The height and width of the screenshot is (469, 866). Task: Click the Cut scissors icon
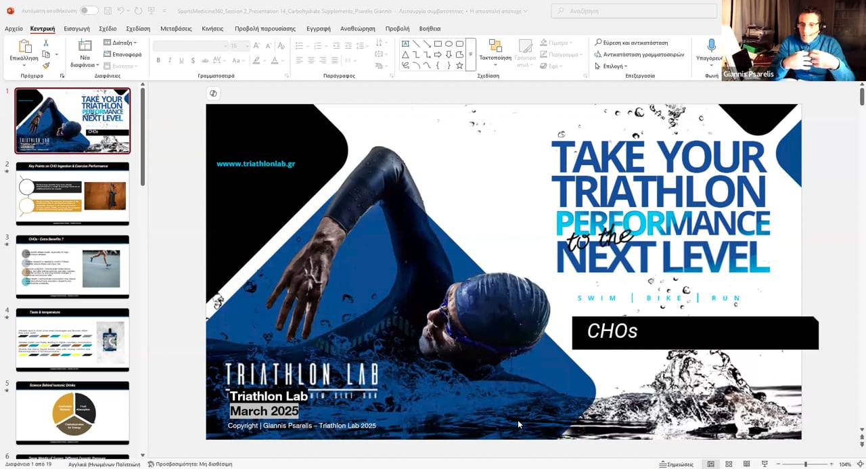(46, 43)
